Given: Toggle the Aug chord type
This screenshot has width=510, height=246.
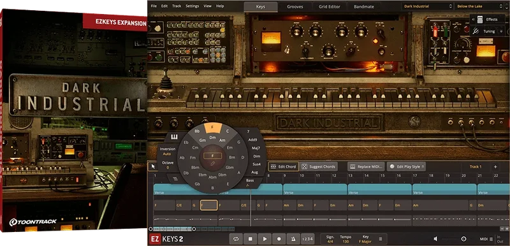Looking at the screenshot, I should [254, 172].
